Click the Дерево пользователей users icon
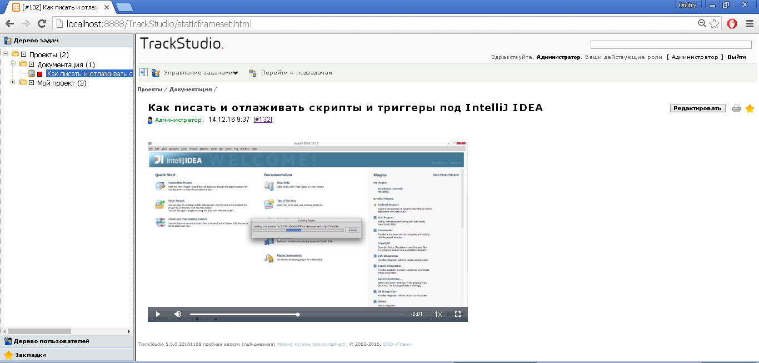The image size is (759, 363). [8, 341]
